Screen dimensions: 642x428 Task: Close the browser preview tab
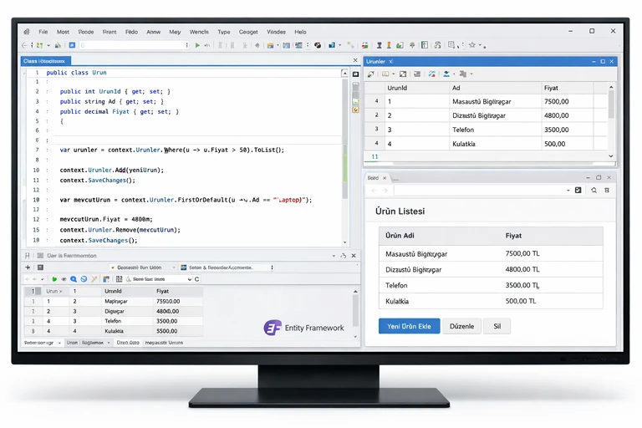coord(385,178)
